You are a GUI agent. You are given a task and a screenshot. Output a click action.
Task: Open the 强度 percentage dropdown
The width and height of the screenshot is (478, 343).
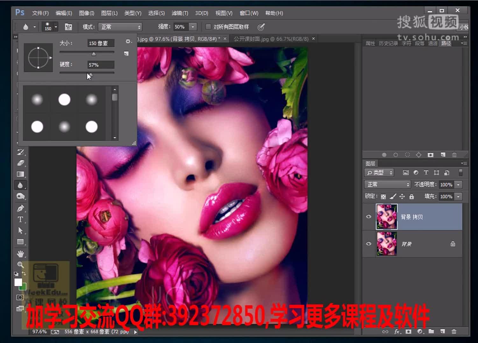click(193, 27)
